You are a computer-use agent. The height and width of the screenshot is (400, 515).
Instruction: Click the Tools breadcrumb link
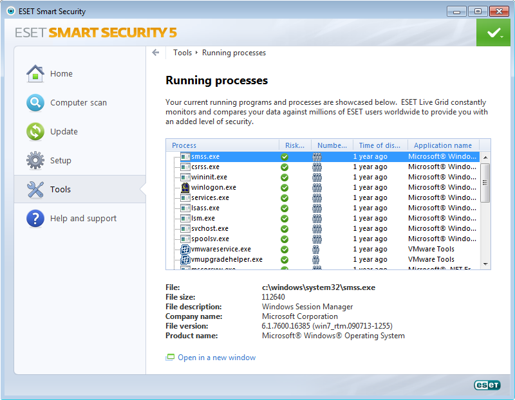(x=182, y=53)
